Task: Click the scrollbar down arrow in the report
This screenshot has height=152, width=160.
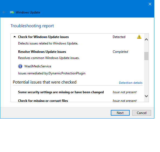Action: [146, 96]
